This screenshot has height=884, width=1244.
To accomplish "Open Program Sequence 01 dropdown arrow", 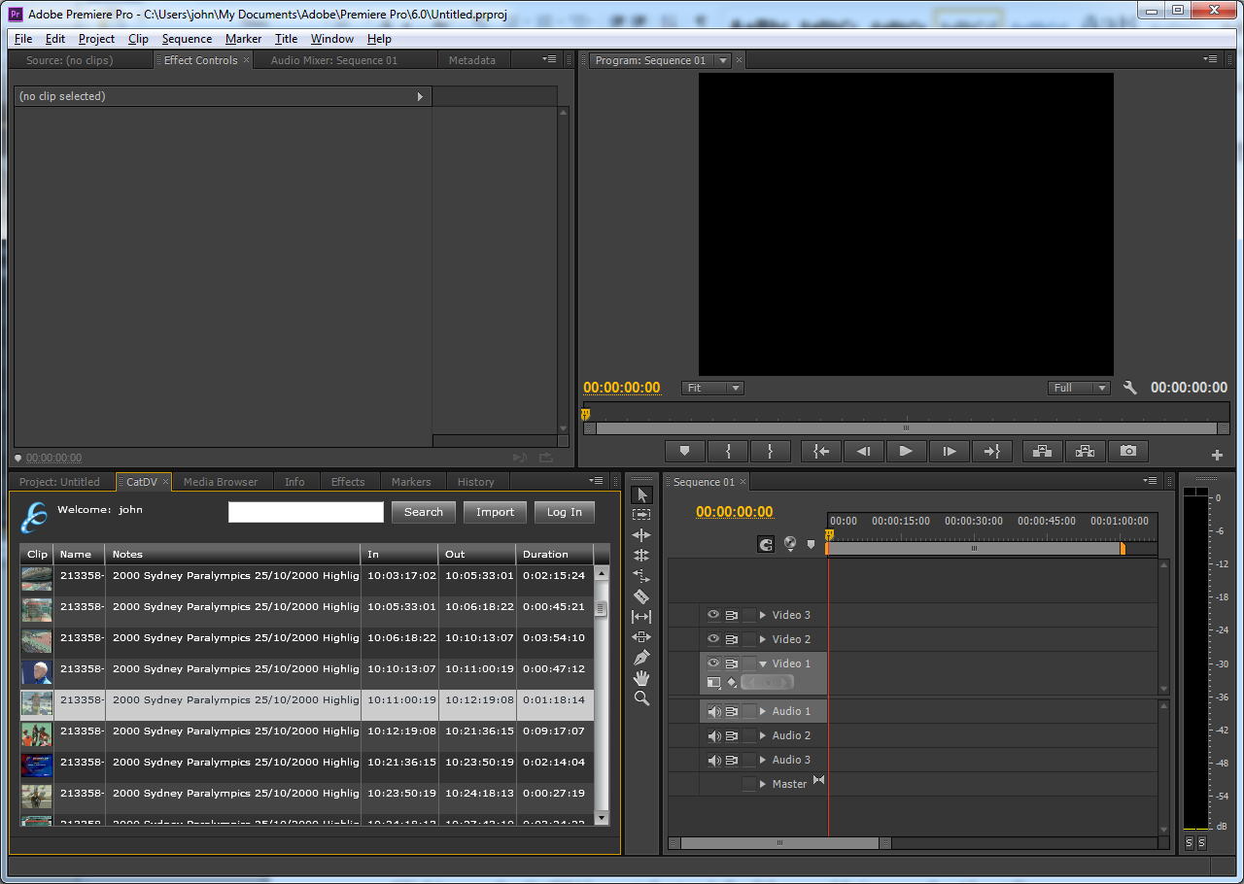I will [722, 60].
